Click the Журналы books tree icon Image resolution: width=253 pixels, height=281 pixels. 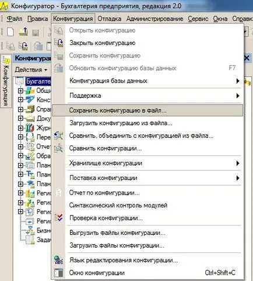(x=30, y=128)
